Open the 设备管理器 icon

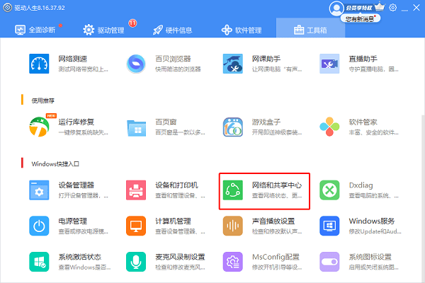click(39, 190)
